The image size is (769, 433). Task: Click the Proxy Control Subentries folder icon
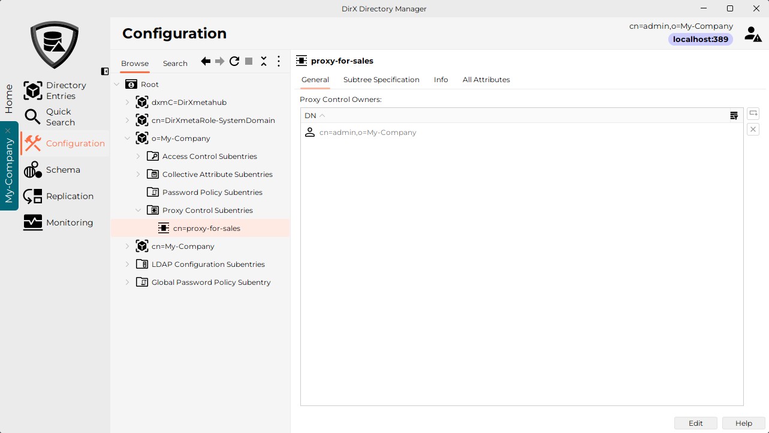pos(153,211)
